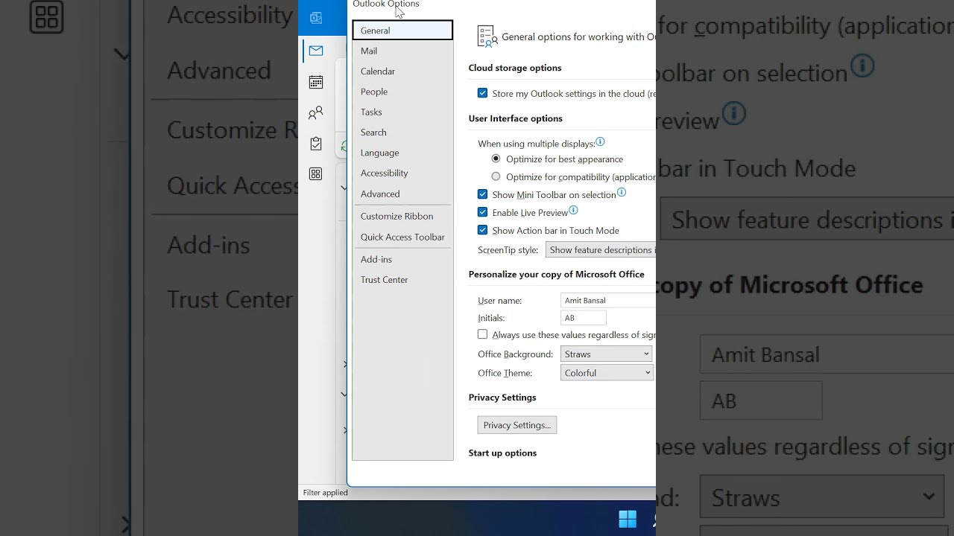Image resolution: width=954 pixels, height=536 pixels.
Task: Click the General options header icon
Action: [487, 36]
